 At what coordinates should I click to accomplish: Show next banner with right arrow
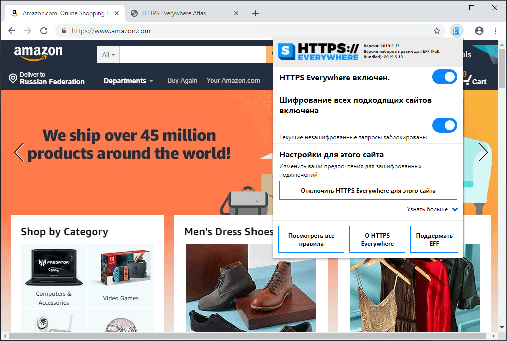tap(483, 152)
